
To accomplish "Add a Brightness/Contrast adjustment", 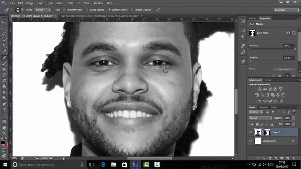I will click(x=259, y=89).
